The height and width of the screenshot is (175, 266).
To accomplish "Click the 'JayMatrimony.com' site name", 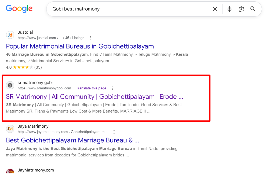I will click(36, 170).
